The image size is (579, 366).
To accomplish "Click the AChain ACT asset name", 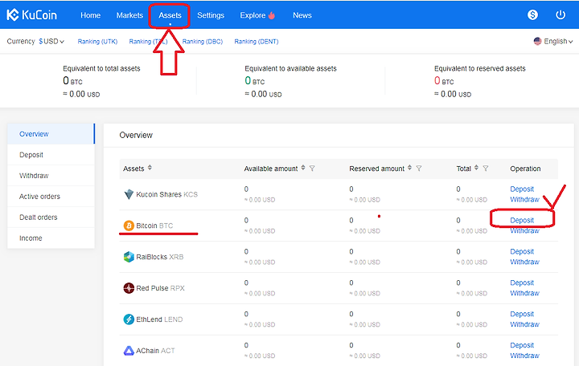I will 155,351.
